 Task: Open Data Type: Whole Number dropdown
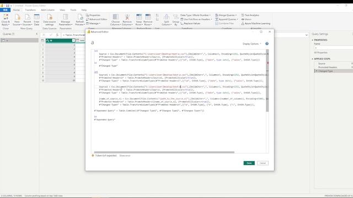pos(195,15)
